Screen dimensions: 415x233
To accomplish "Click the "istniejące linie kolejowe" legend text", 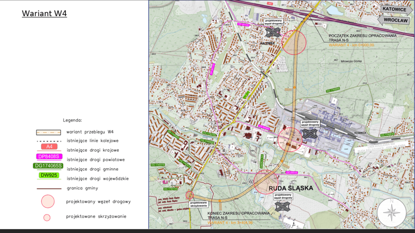I will pos(93,141).
